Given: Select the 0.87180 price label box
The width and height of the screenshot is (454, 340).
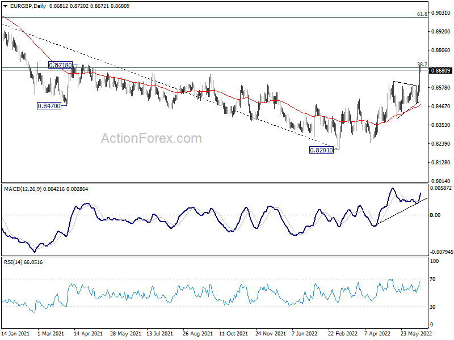Looking at the screenshot, I should point(60,66).
